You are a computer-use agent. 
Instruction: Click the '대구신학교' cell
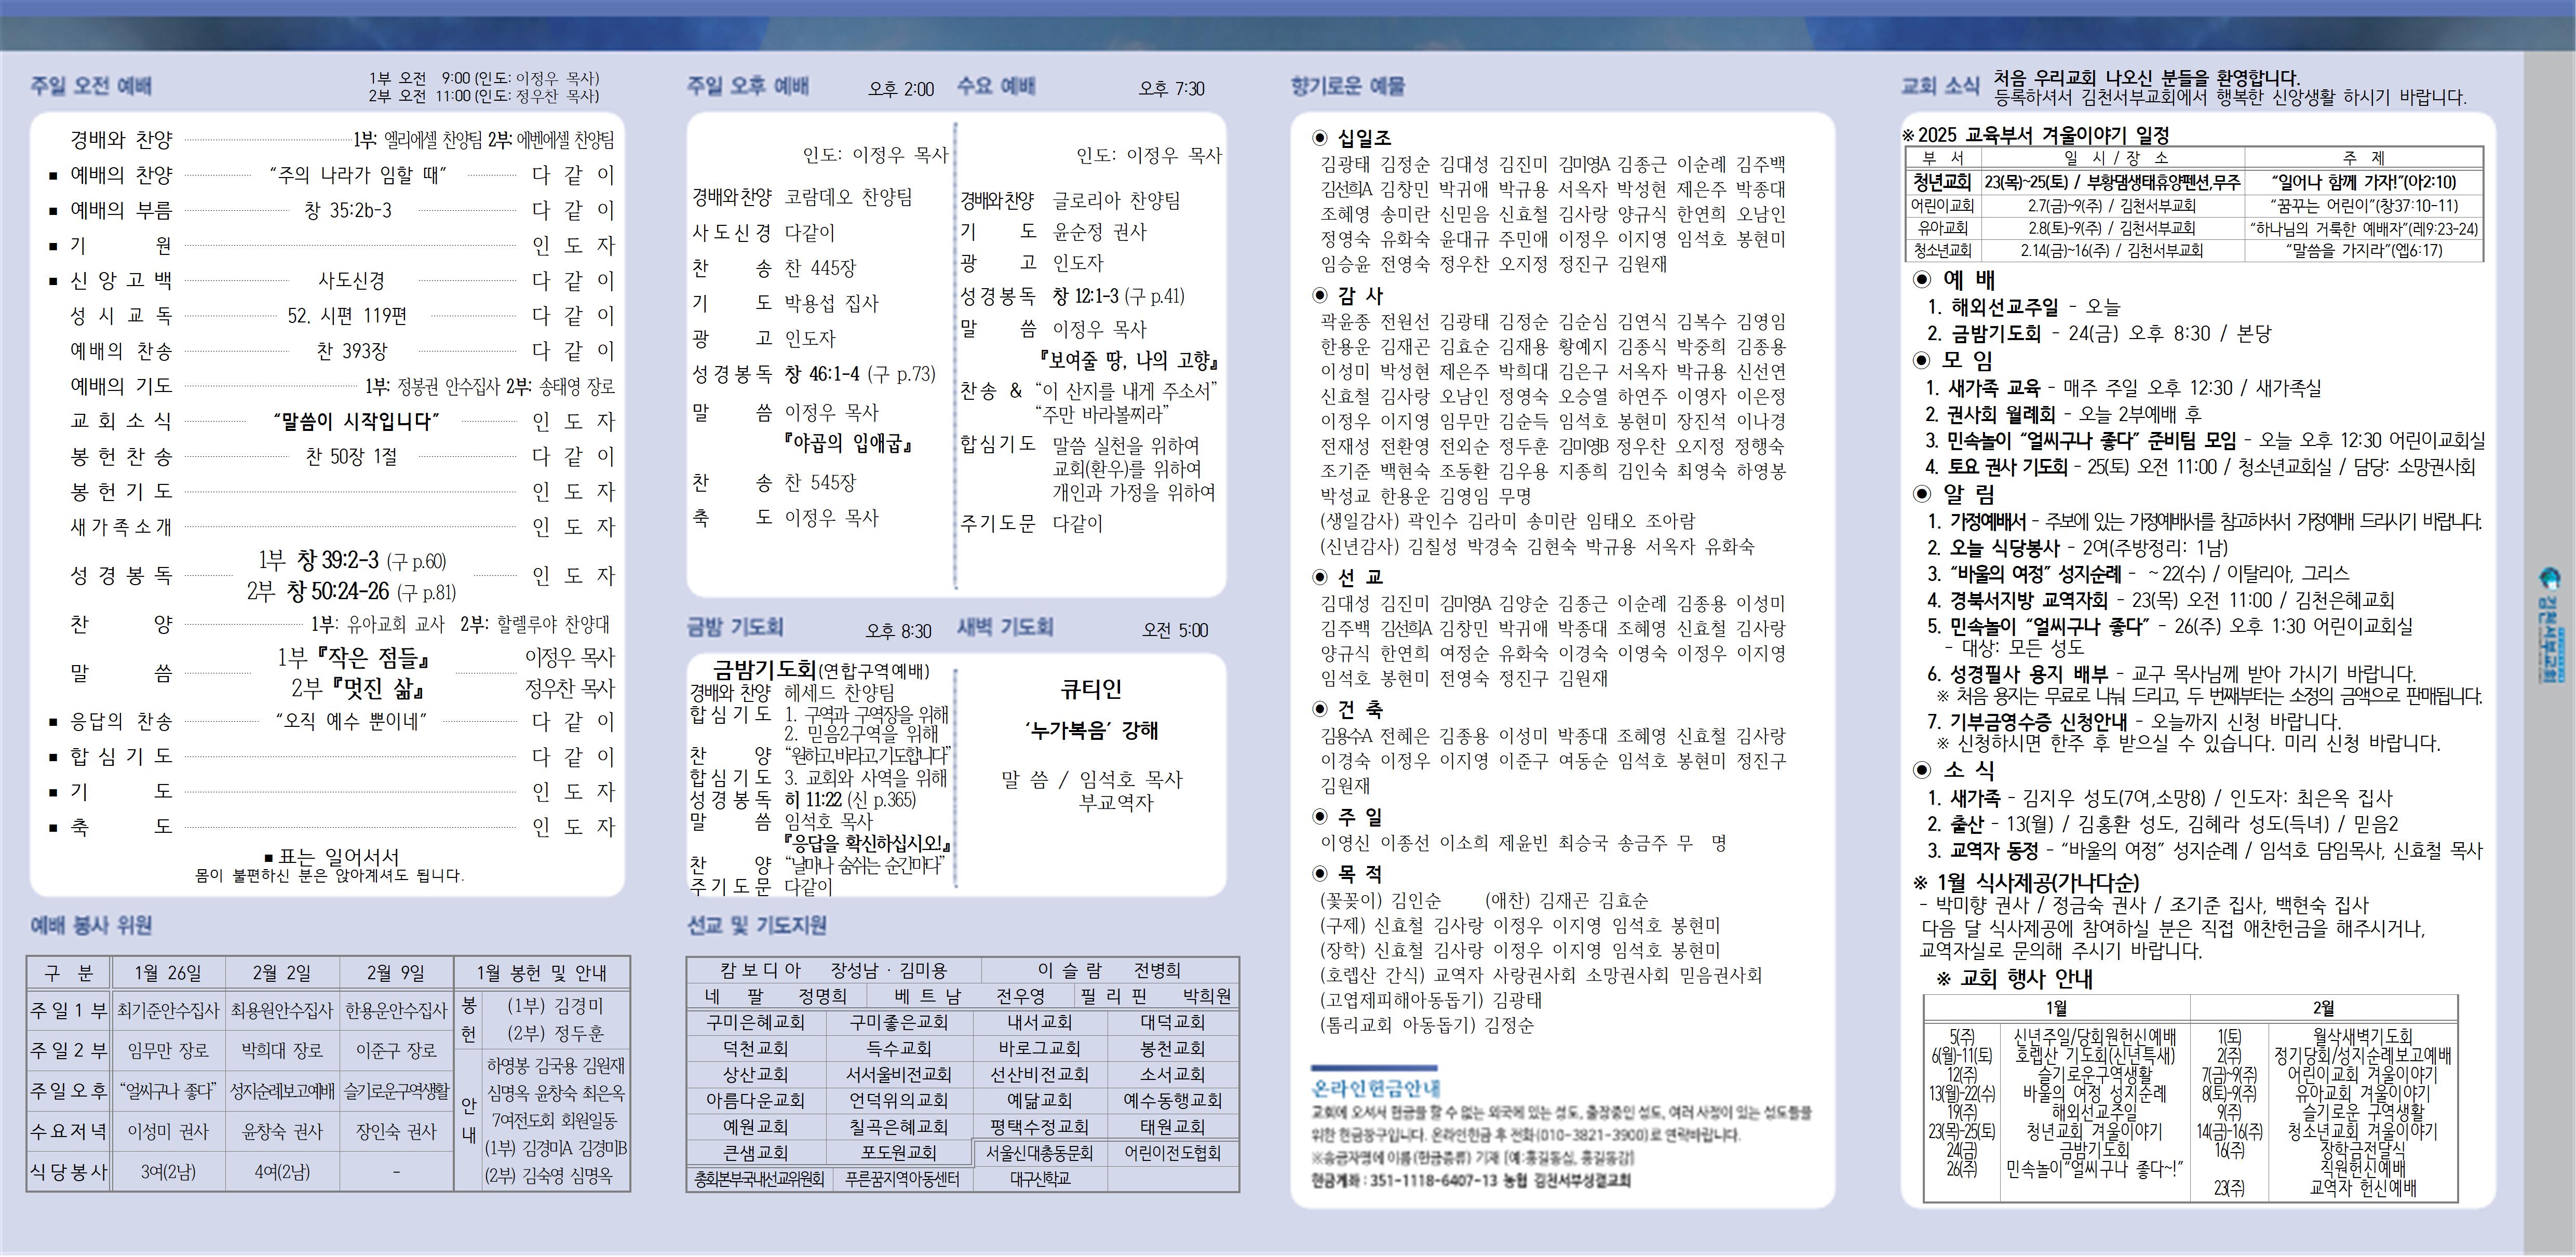1040,1179
